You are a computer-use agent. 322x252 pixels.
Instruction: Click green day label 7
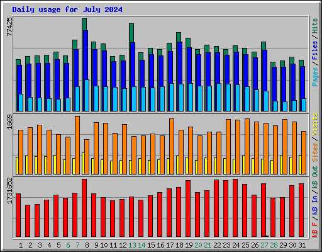77,245
